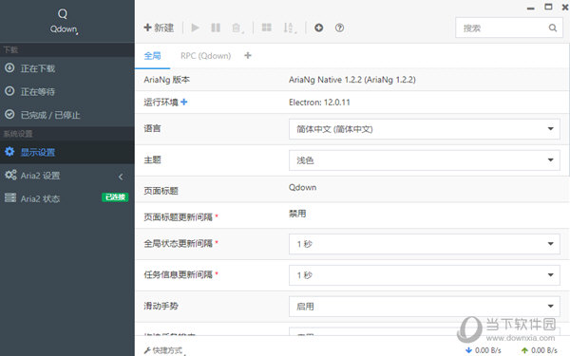Open Aria2 状态 page
This screenshot has width=570, height=356.
pos(67,198)
